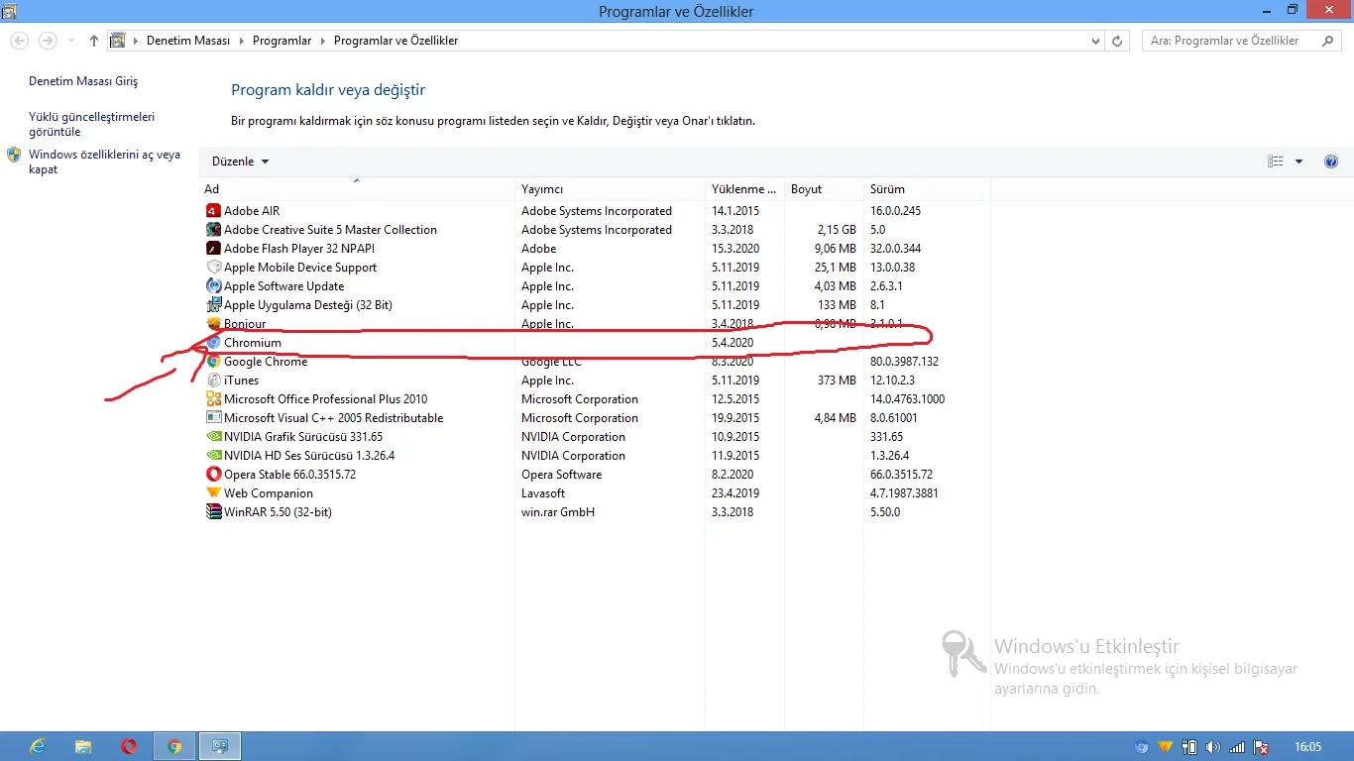
Task: Click the Apple Uygulama Desteği icon
Action: pyautogui.click(x=213, y=305)
